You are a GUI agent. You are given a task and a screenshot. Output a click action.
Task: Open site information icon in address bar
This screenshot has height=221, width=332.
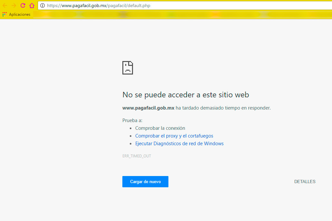43,5
